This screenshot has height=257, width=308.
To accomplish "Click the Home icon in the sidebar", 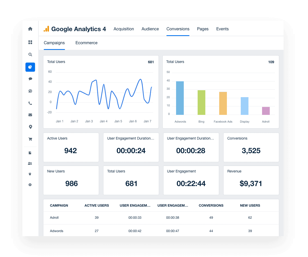I will [30, 29].
